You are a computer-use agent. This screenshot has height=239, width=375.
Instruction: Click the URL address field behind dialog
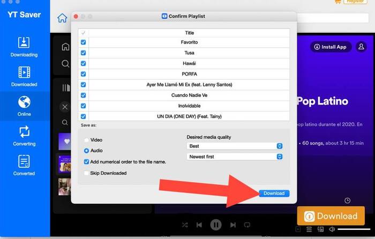point(333,18)
